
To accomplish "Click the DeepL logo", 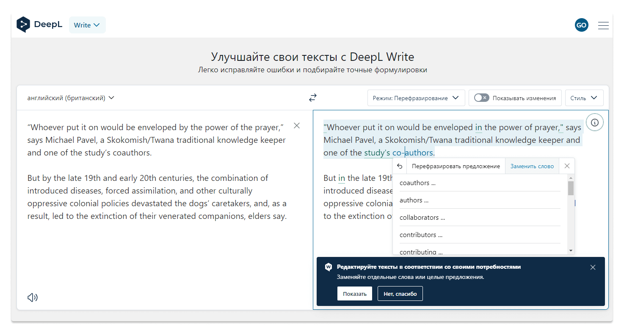I will pyautogui.click(x=39, y=25).
